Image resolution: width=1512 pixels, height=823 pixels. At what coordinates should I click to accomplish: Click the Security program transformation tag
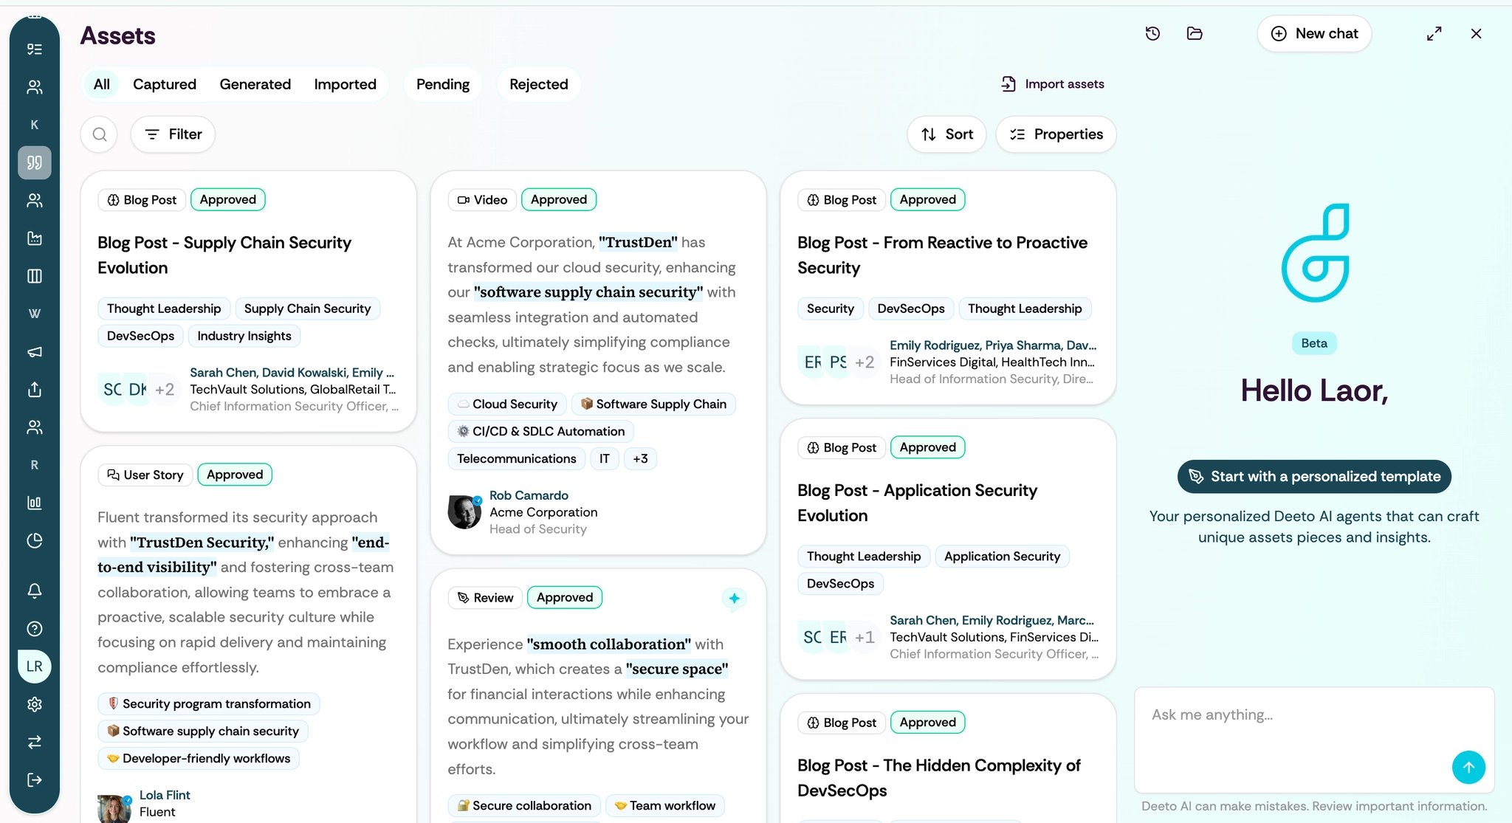[x=209, y=704]
